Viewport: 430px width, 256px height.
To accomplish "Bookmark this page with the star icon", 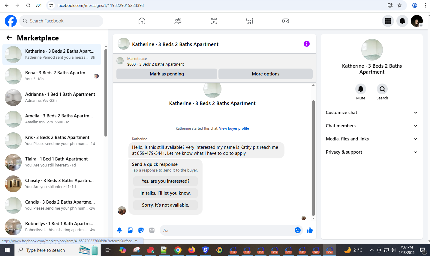I will [400, 5].
